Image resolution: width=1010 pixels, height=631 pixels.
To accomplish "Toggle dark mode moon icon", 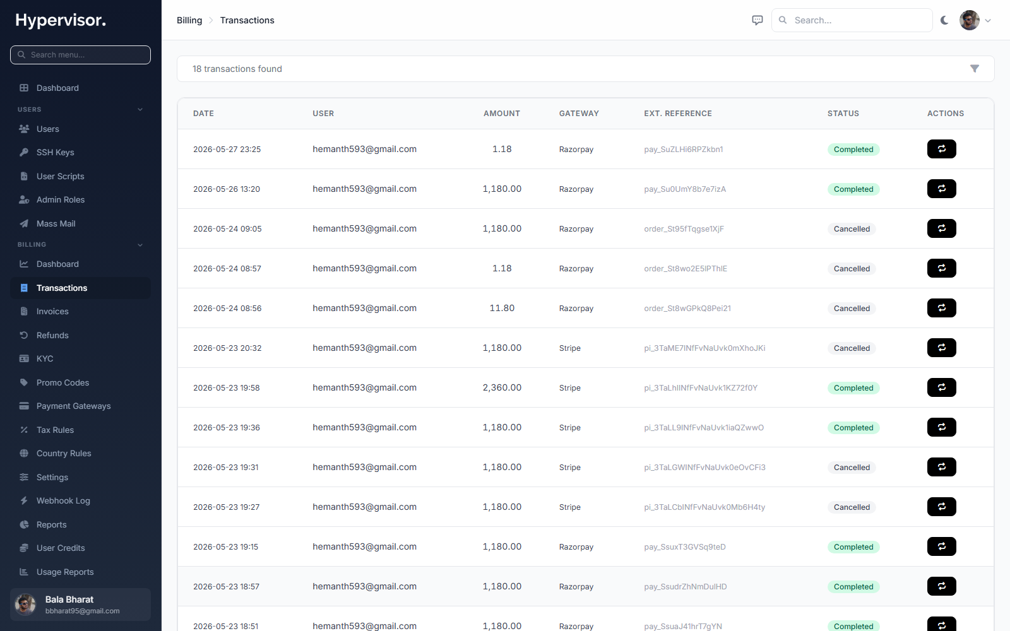I will coord(944,20).
